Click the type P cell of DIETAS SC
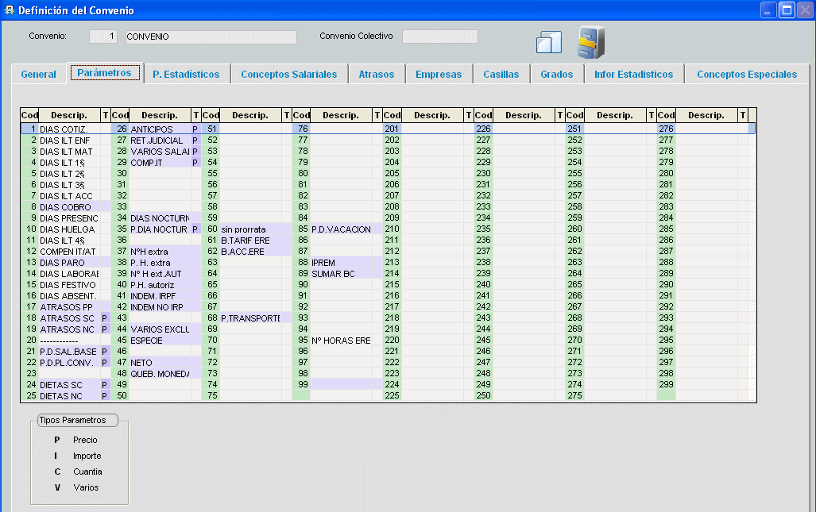 pyautogui.click(x=105, y=385)
